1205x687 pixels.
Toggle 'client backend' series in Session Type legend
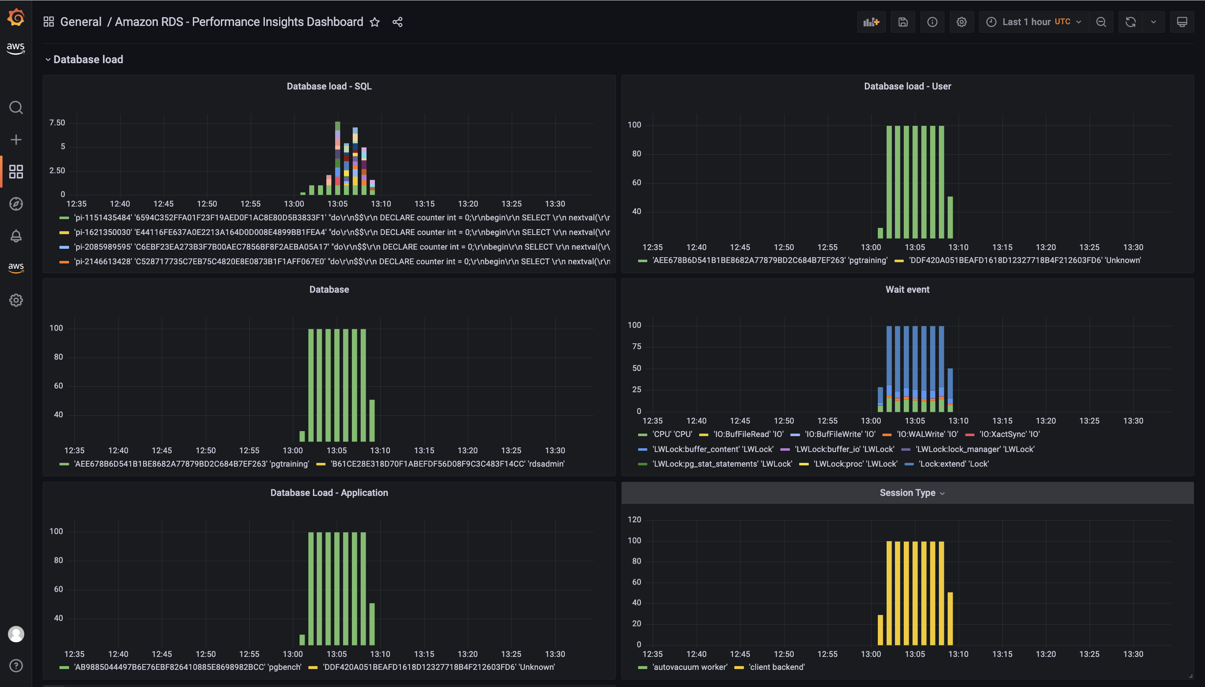[x=777, y=667]
